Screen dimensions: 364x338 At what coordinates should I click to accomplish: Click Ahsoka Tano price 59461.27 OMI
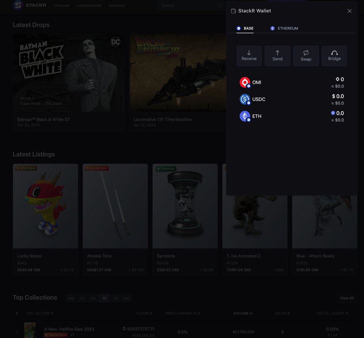[x=99, y=270]
